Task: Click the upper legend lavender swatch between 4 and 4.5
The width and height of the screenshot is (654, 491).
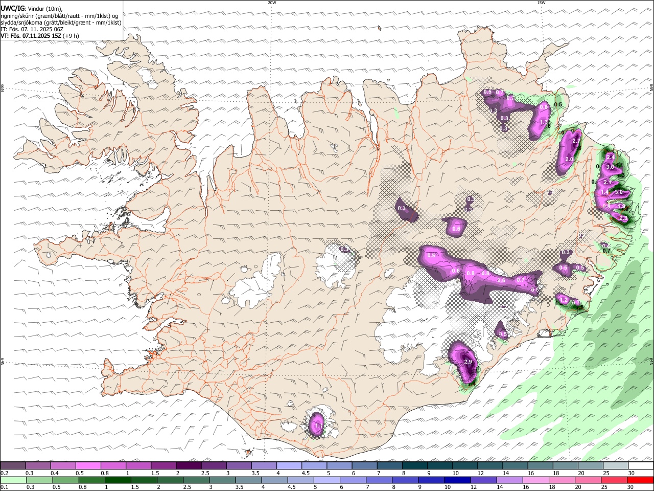Action: click(289, 466)
